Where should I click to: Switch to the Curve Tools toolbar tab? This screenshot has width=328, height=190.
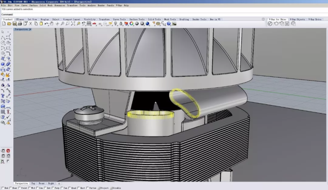(x=120, y=19)
